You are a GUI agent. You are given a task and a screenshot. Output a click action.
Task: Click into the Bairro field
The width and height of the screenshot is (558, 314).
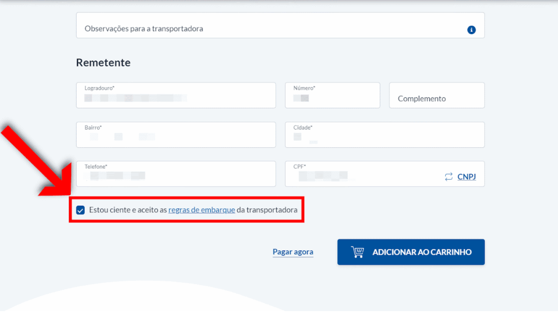tap(176, 135)
